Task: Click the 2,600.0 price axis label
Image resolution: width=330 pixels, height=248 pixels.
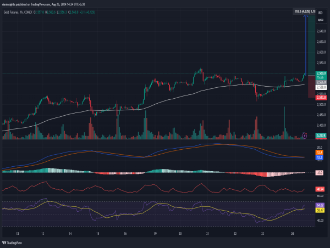Action: 321,52
